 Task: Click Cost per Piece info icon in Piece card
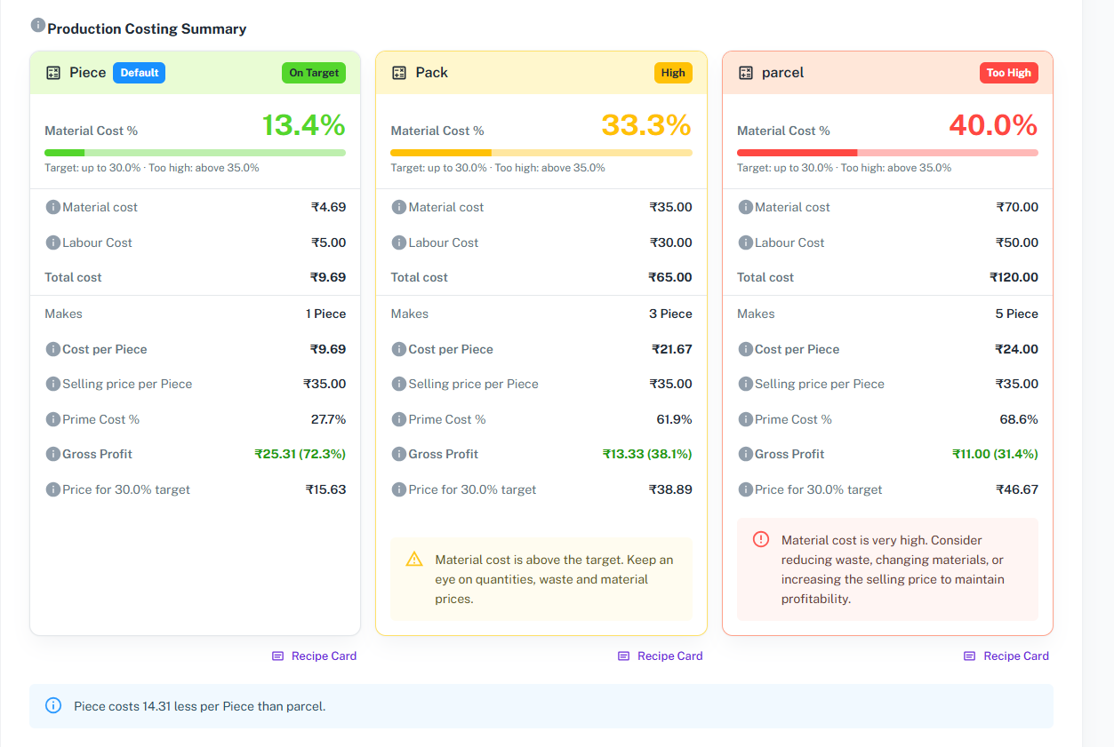[52, 349]
